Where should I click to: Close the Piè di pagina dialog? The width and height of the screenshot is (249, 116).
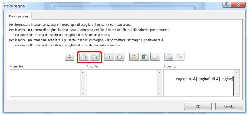point(238,5)
